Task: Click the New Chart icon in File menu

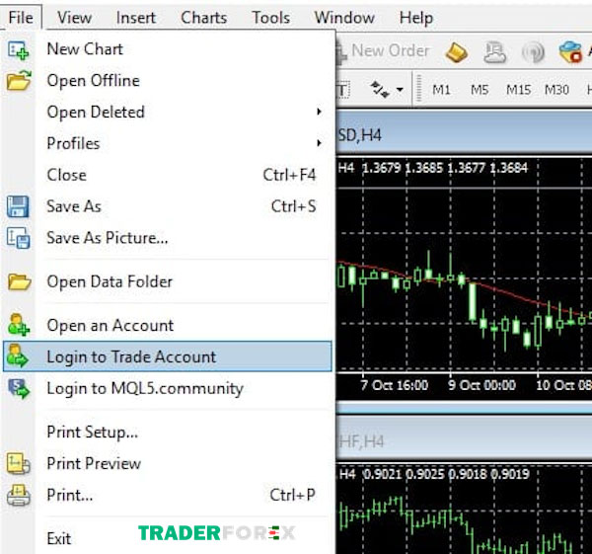Action: (x=18, y=50)
